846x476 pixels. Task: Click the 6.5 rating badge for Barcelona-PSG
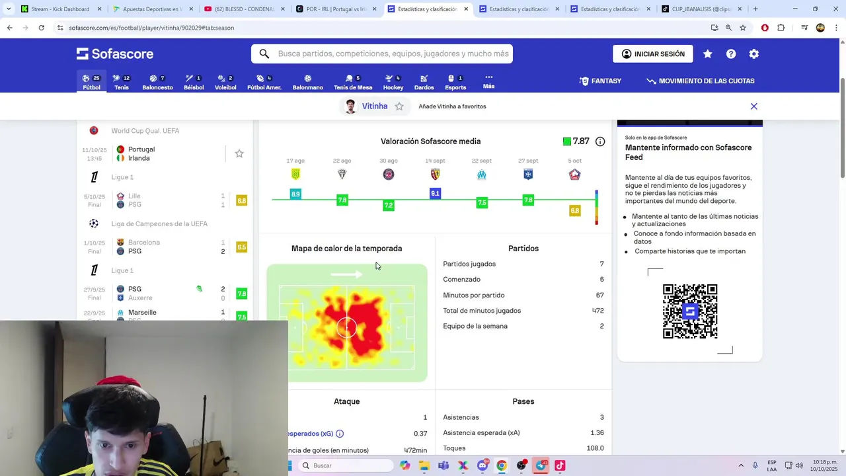point(242,247)
